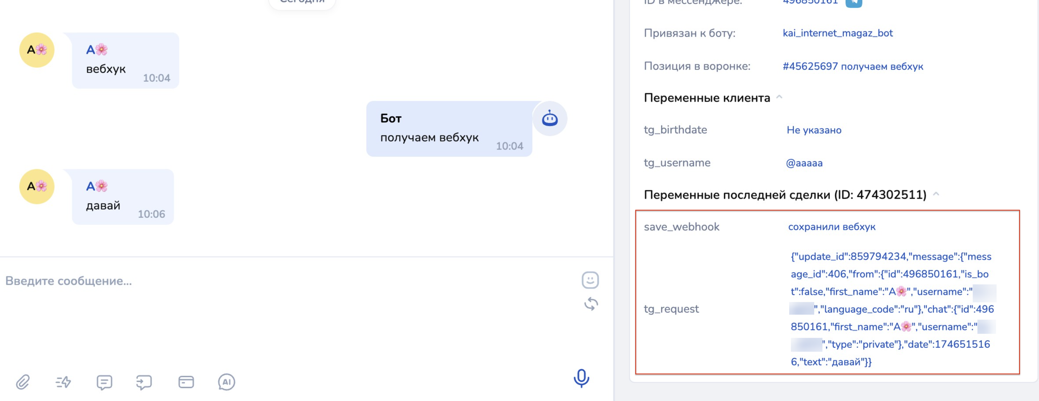Click the sender avatar beside вебхук message
This screenshot has width=1039, height=401.
coord(37,50)
